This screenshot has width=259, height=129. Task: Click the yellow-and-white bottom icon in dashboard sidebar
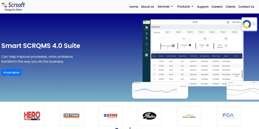146,55
